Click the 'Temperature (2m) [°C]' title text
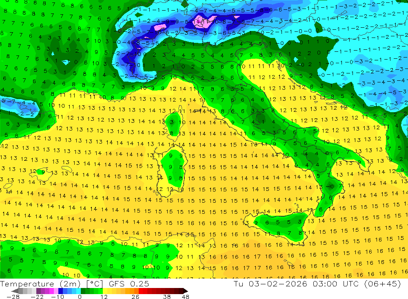Screen dimensions: 408x299 tap(51, 284)
